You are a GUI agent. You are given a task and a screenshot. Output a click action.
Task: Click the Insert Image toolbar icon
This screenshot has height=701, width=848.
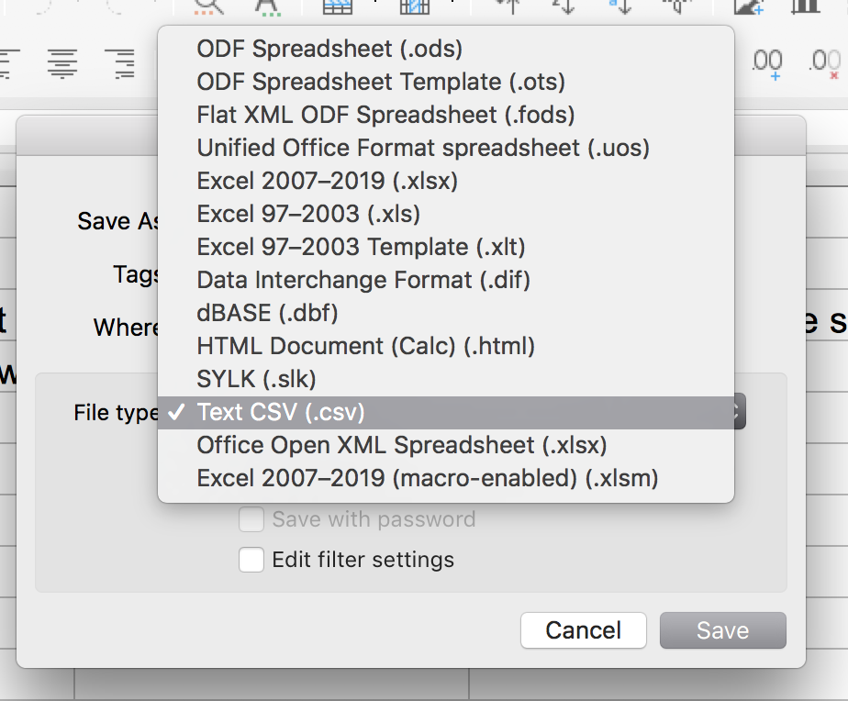[x=749, y=7]
